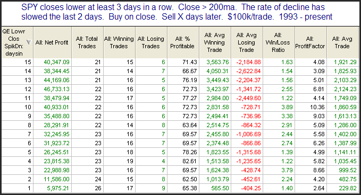Select avg losing trade -728.71
Screen dimensions: 361x195
pyautogui.click(x=251, y=107)
